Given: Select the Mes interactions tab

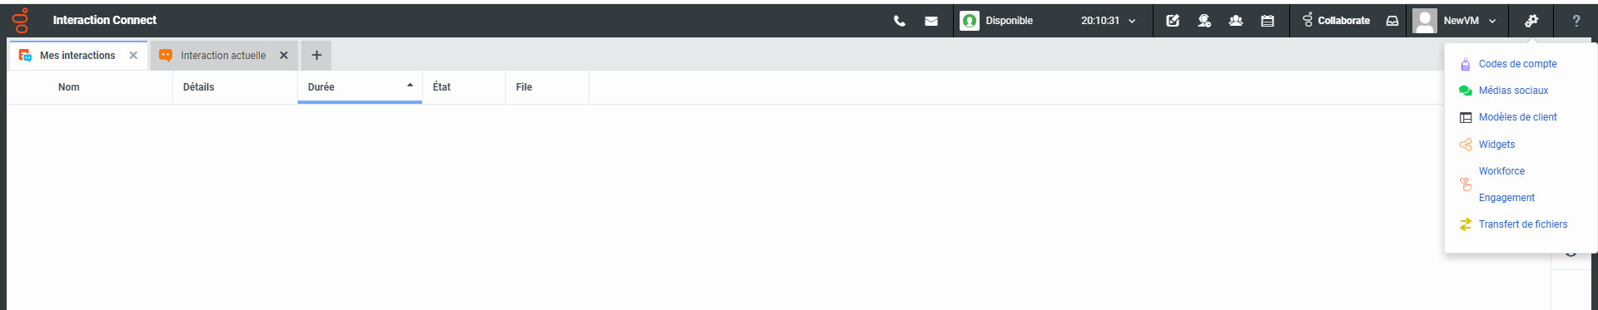Looking at the screenshot, I should point(77,56).
